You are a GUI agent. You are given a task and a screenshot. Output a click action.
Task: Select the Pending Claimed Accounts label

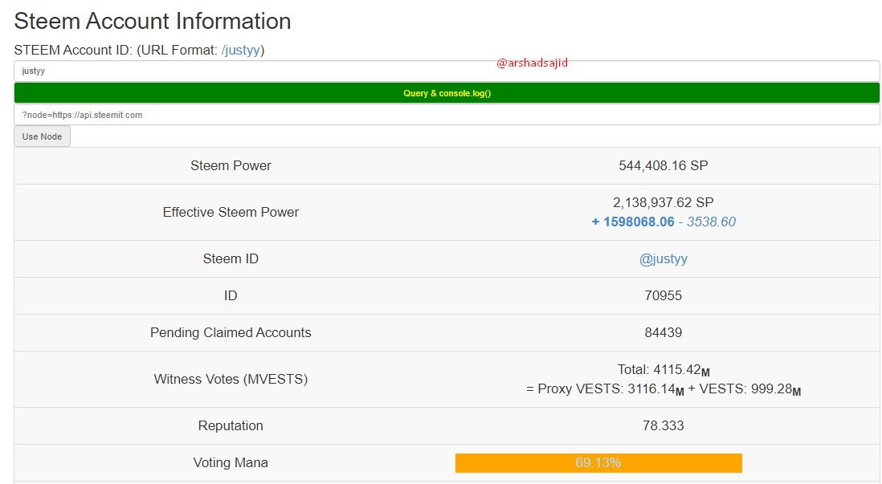tap(231, 333)
